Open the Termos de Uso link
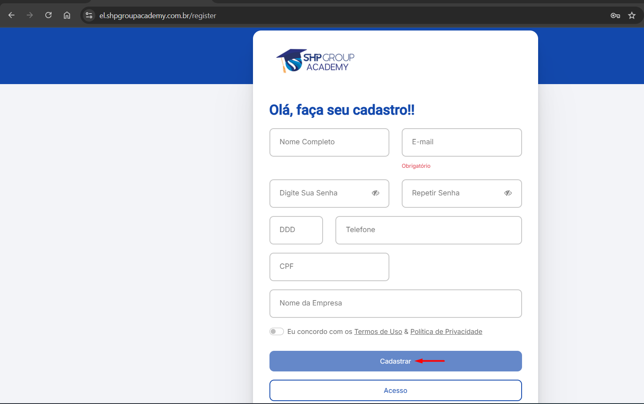 tap(378, 331)
